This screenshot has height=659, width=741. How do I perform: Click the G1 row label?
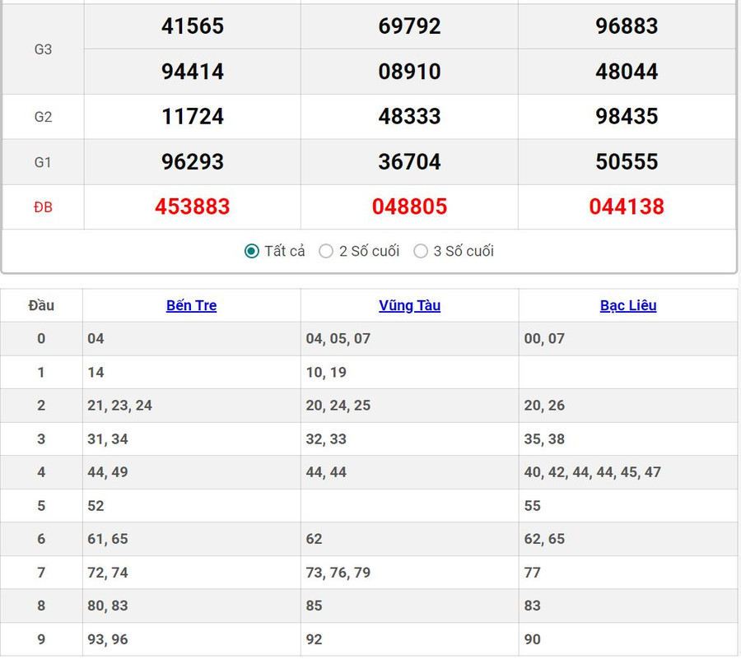pos(43,162)
